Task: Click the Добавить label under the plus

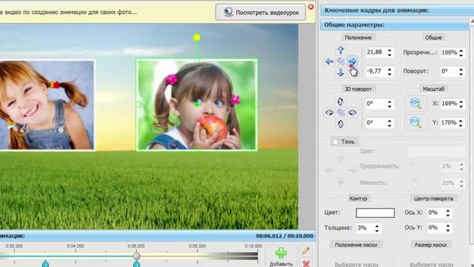Action: 281,264
